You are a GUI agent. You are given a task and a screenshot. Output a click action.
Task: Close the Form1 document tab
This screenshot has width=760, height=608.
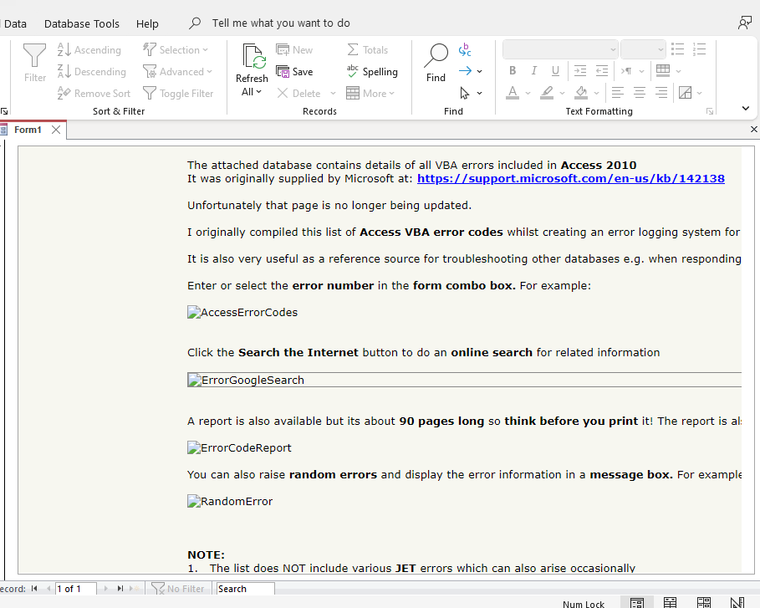tap(56, 130)
